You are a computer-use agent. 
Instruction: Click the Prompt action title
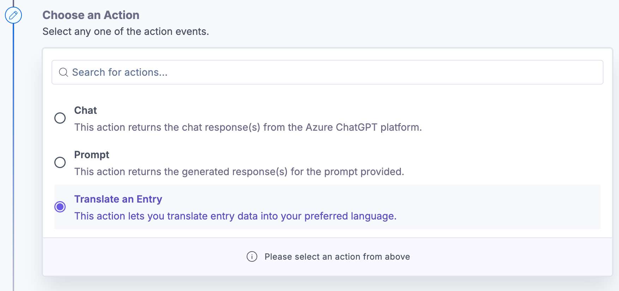(x=92, y=155)
